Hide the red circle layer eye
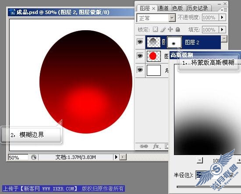The image size is (241, 194). tap(140, 56)
